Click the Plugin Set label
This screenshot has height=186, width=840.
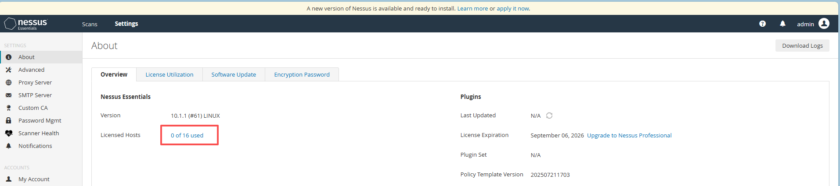click(473, 154)
